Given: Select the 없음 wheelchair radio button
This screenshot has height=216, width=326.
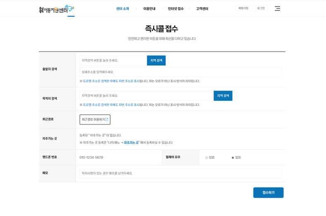Looking at the screenshot, I should [x=233, y=158].
